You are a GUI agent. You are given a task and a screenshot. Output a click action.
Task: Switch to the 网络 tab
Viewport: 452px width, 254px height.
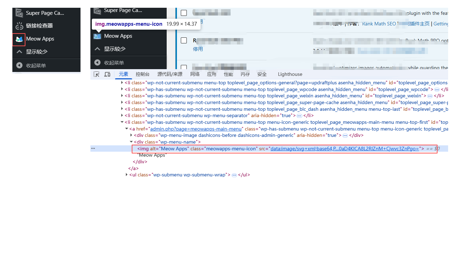tap(195, 74)
